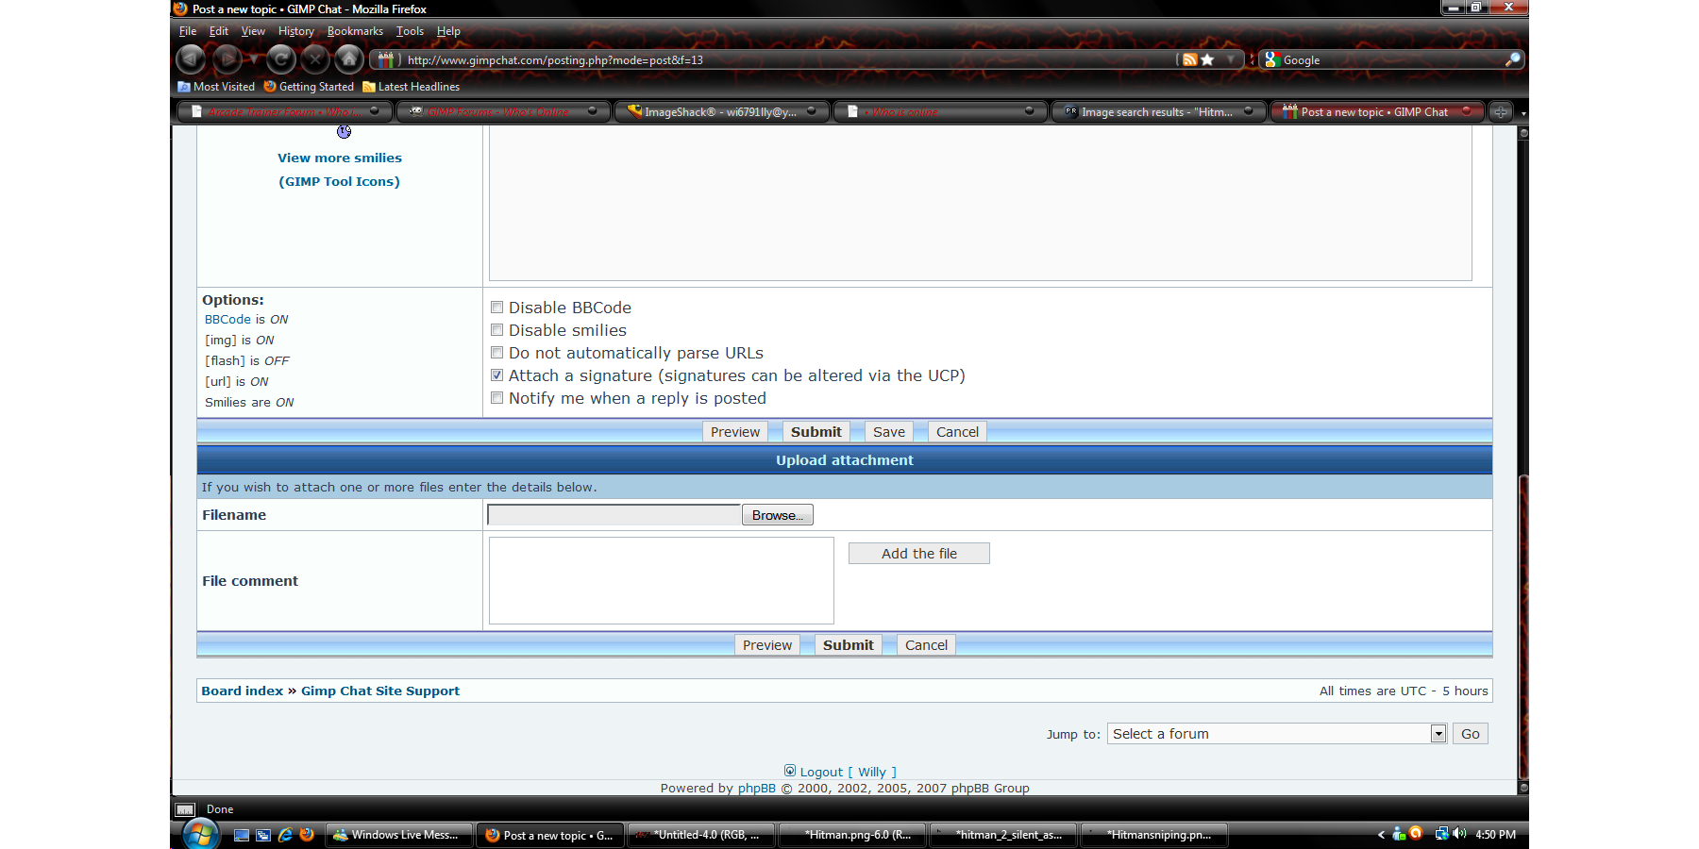
Task: Close the Post a new topic tab
Action: click(x=1466, y=110)
